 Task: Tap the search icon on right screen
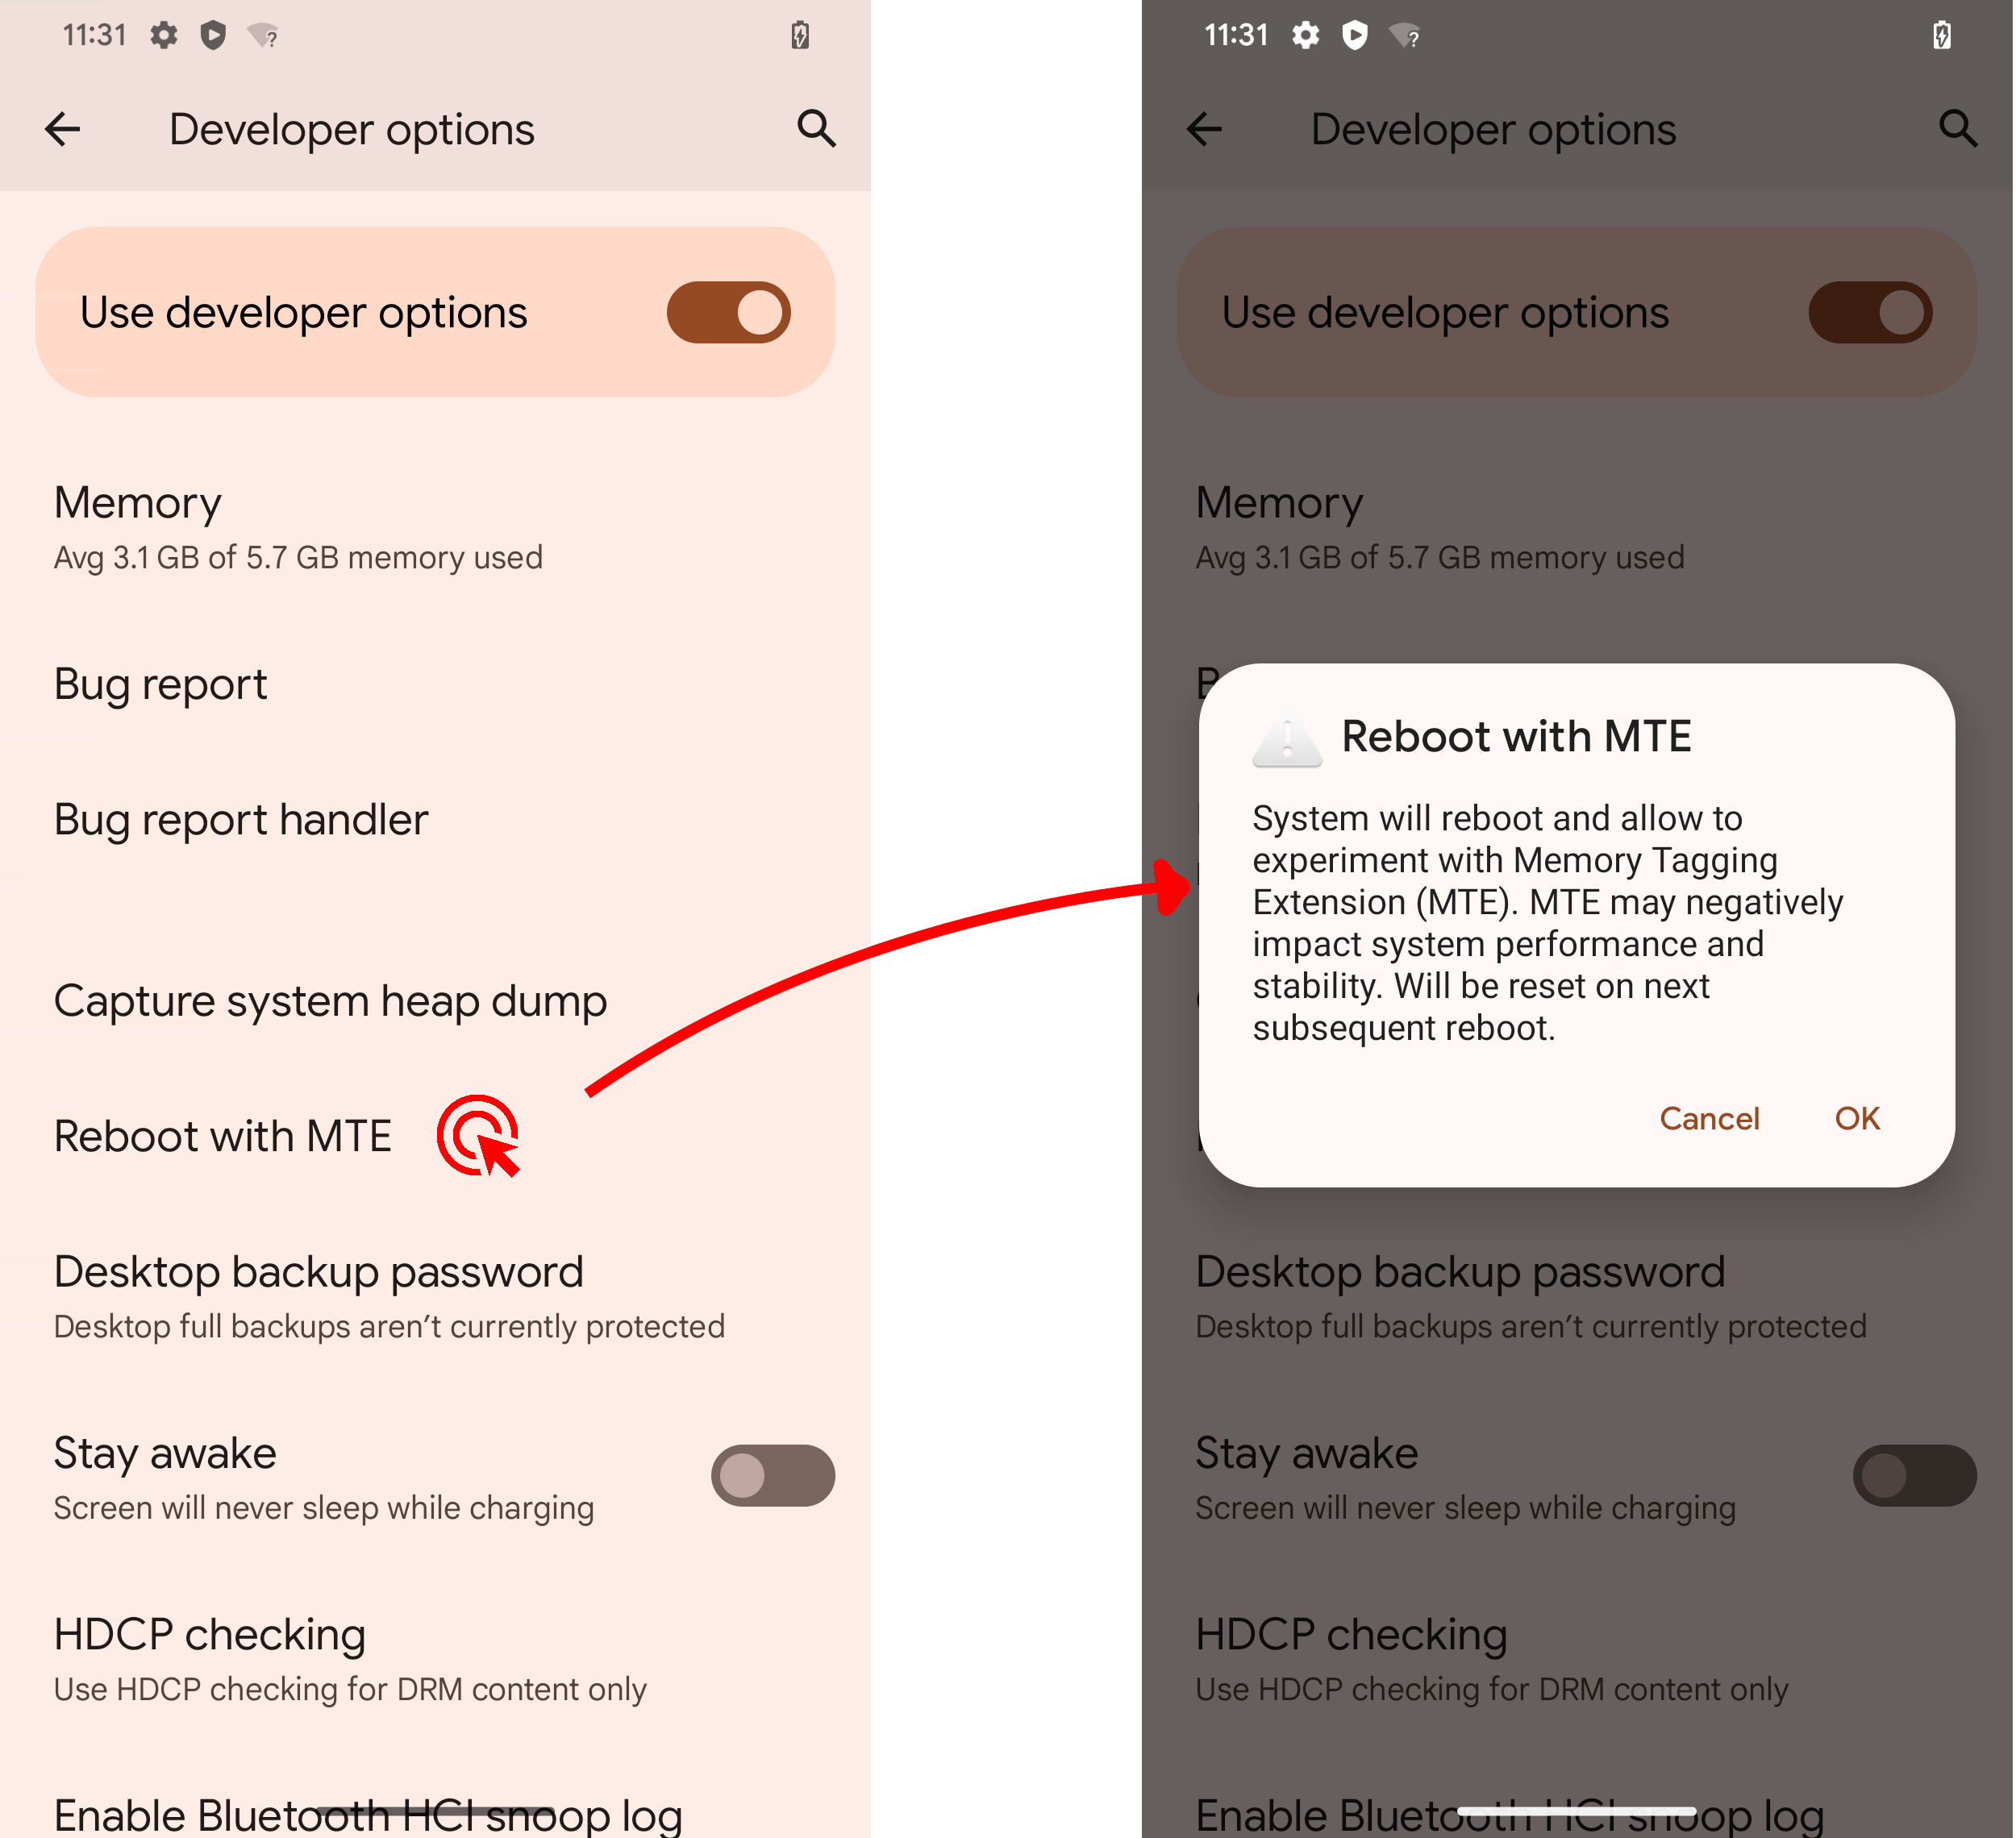coord(1955,128)
